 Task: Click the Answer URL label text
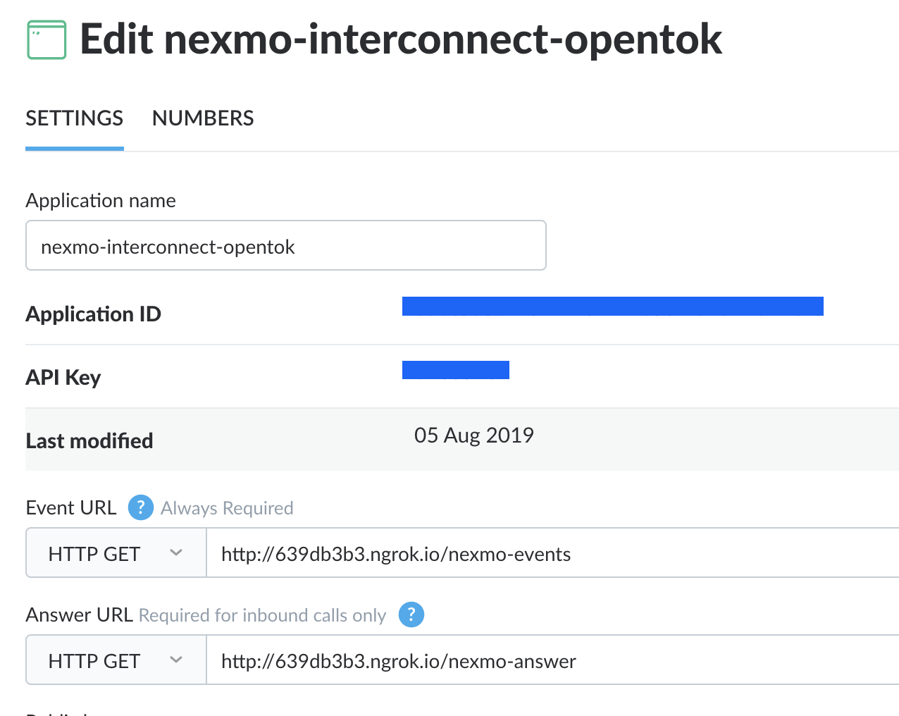[79, 615]
